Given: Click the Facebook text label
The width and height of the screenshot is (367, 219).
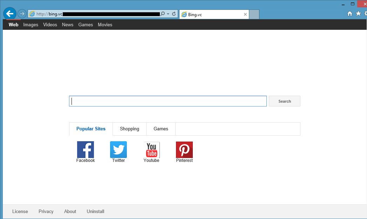Looking at the screenshot, I should point(86,160).
